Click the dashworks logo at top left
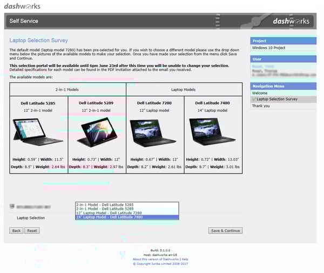 pos(22,6)
